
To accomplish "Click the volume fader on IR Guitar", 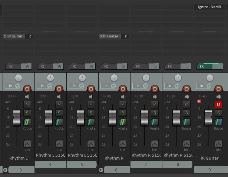I will (208, 117).
